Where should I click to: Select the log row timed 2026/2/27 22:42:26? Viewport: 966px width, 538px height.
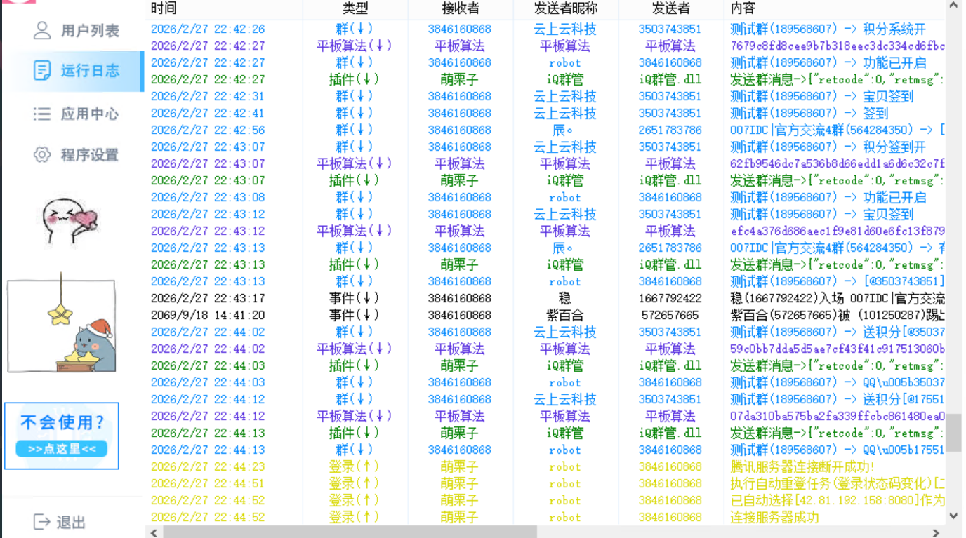tap(546, 29)
